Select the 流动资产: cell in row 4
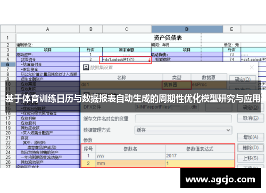This screenshot has height=193, width=266. tap(48, 55)
